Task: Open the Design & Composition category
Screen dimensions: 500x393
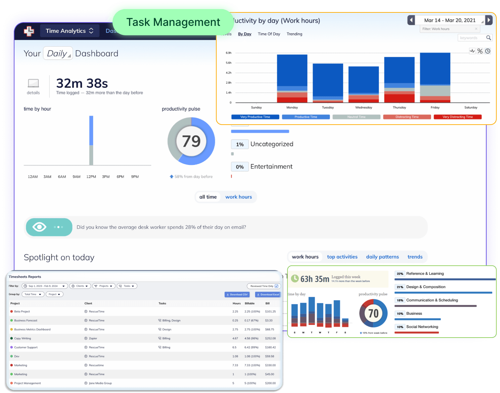Action: pyautogui.click(x=426, y=287)
